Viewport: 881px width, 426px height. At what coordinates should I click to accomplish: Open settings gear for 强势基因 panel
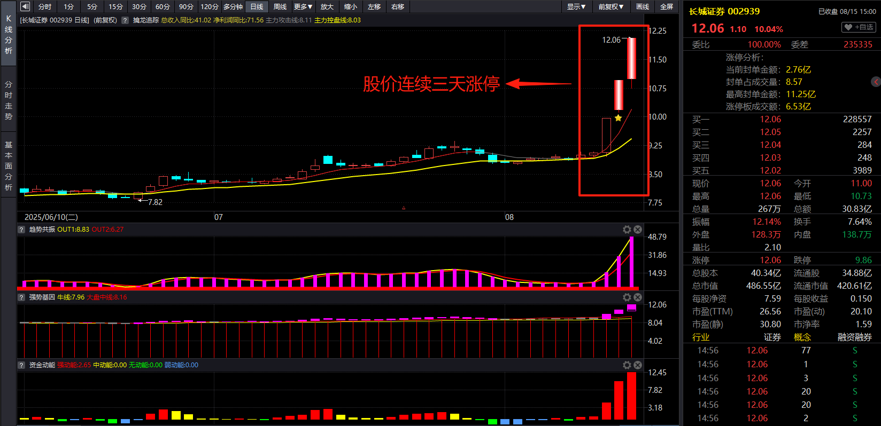click(x=627, y=297)
